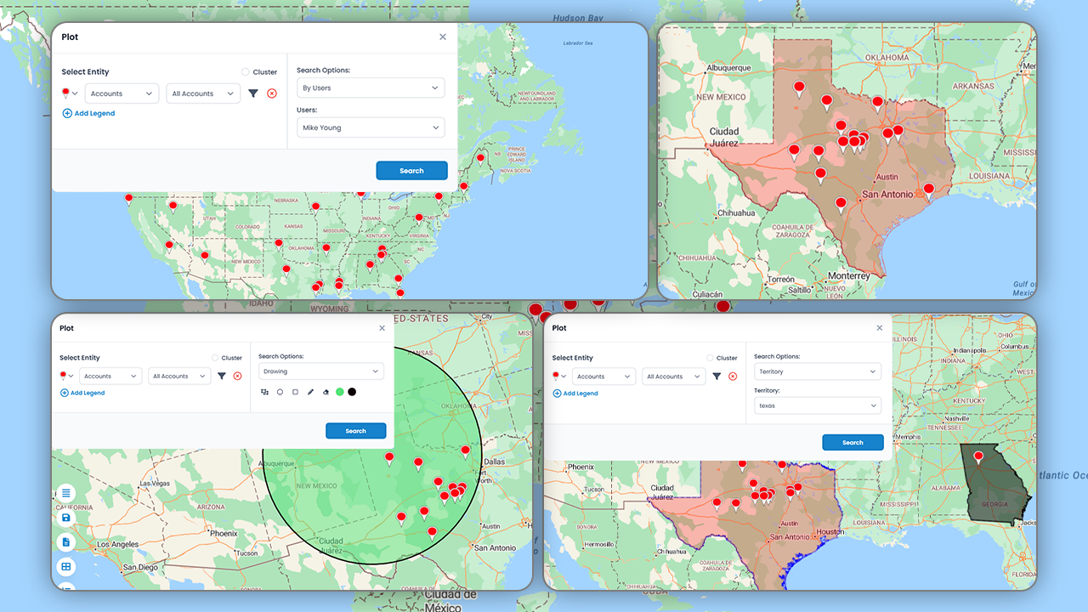Click Search in the By Users Plot panel
This screenshot has width=1088, height=612.
[x=411, y=171]
